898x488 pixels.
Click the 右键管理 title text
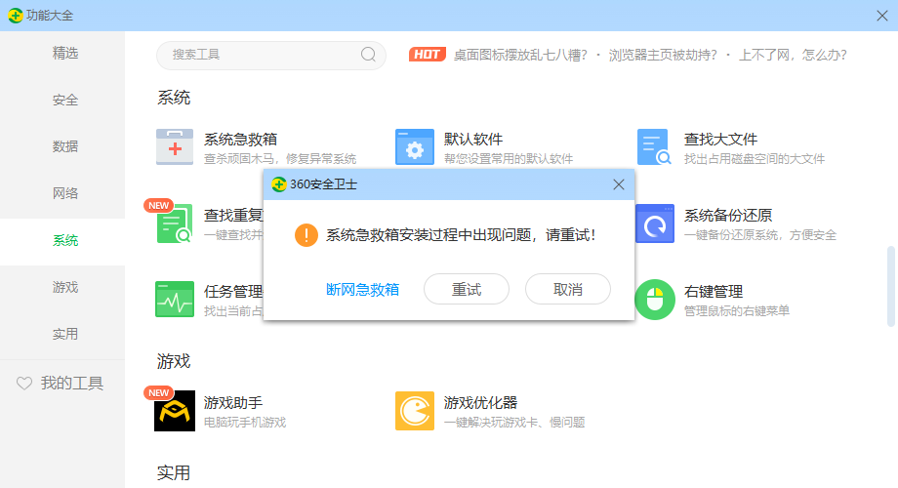713,292
